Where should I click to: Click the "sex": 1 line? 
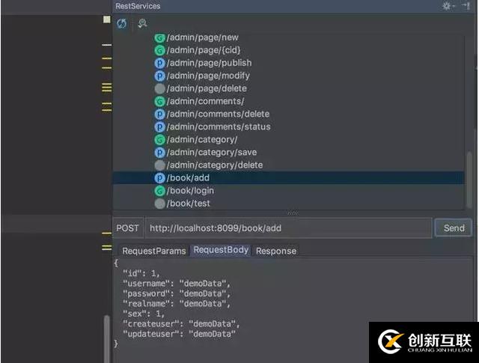[144, 314]
